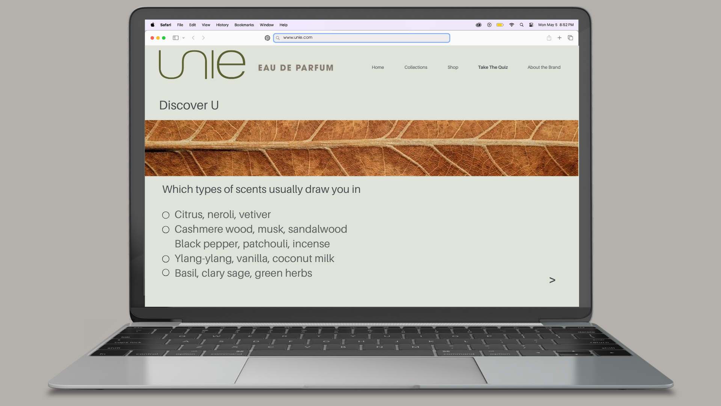Check the battery status icon
Image resolution: width=721 pixels, height=406 pixels.
tap(500, 25)
